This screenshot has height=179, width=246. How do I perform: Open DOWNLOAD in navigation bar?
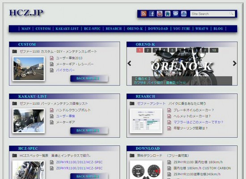pos(158,29)
